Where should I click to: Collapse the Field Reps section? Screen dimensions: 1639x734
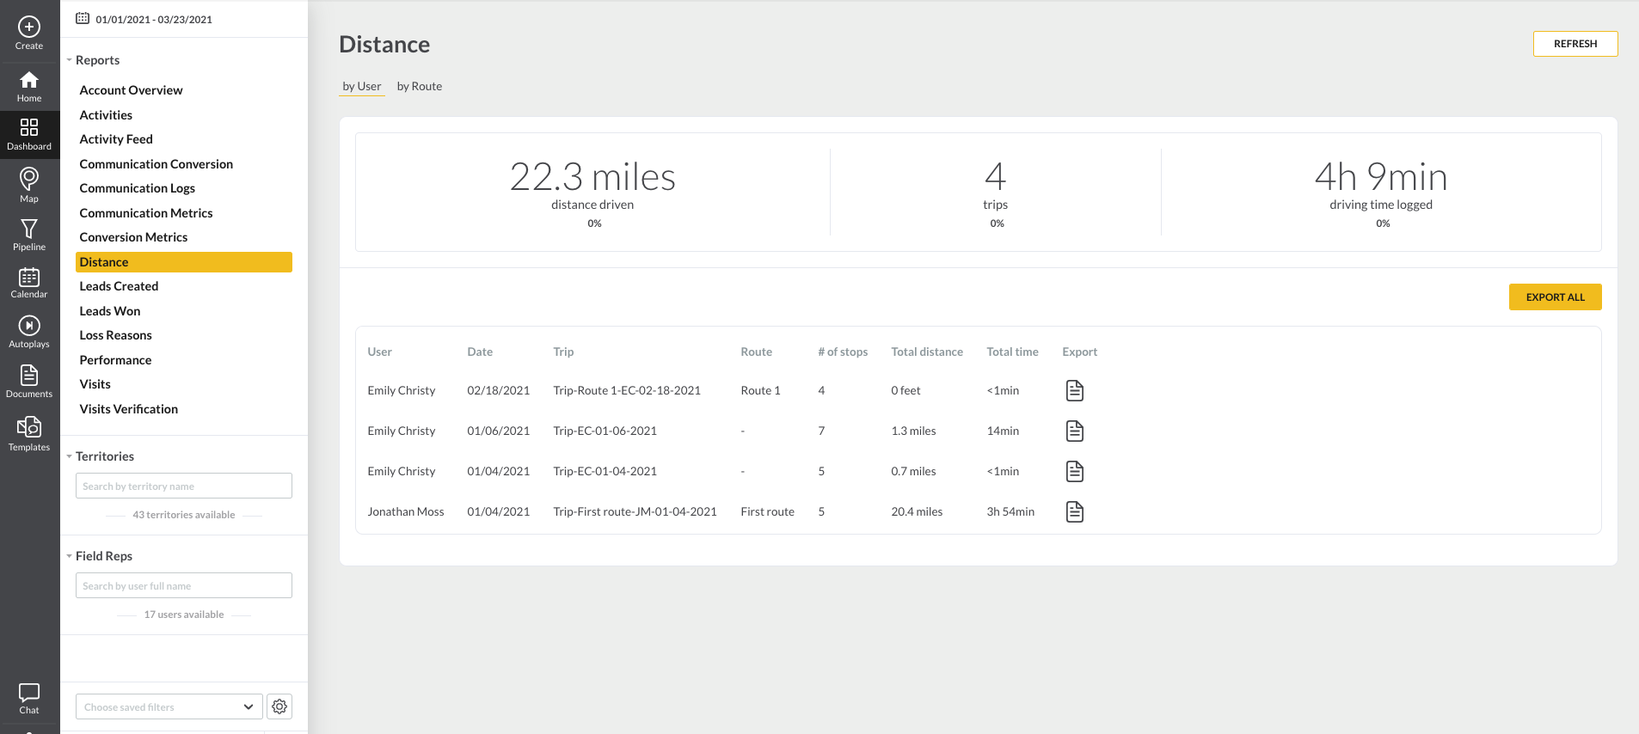pyautogui.click(x=70, y=556)
